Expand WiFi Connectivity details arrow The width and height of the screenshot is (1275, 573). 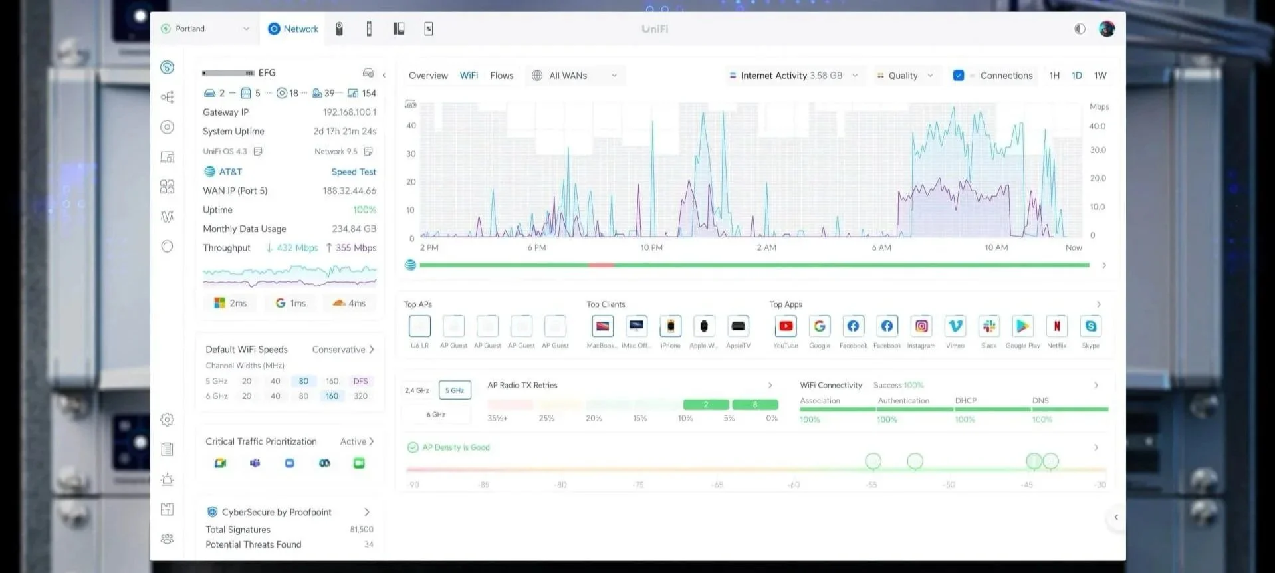1096,385
